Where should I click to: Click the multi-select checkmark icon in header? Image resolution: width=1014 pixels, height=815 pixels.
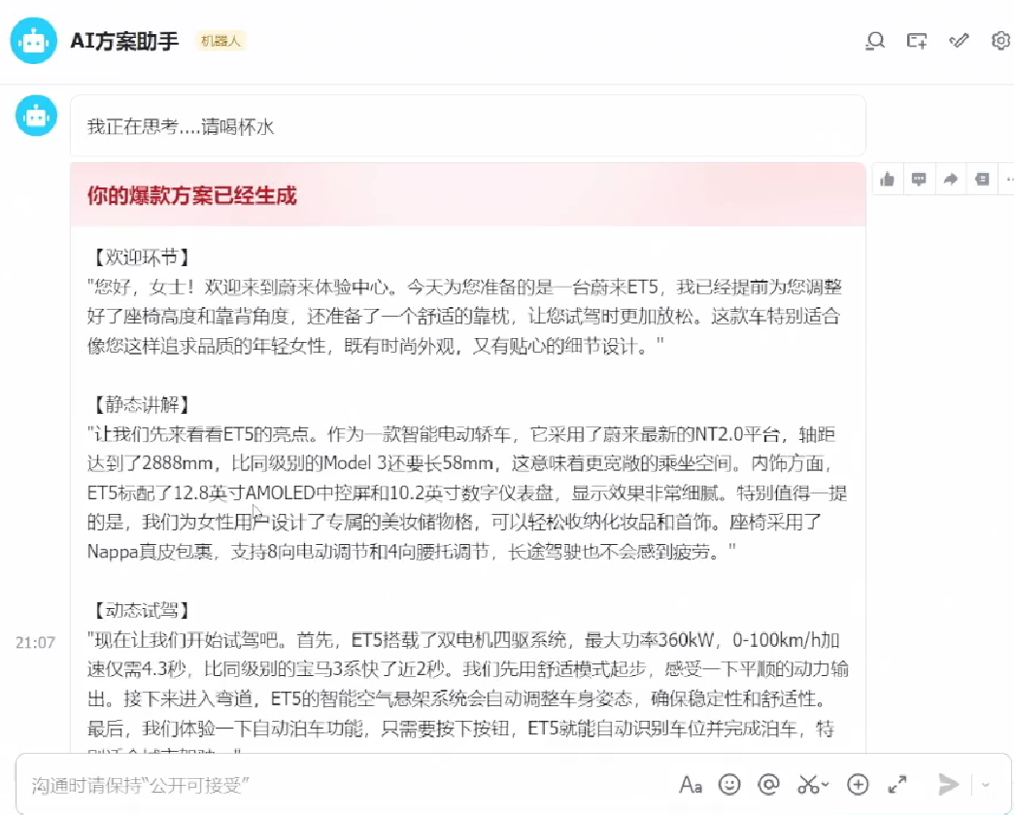pos(958,41)
